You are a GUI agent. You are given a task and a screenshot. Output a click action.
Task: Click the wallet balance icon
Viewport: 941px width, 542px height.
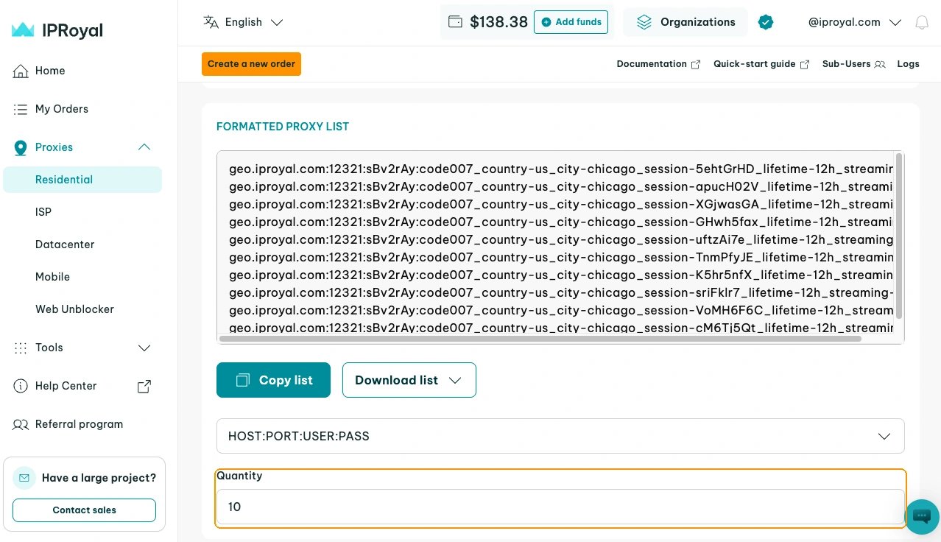pyautogui.click(x=455, y=22)
